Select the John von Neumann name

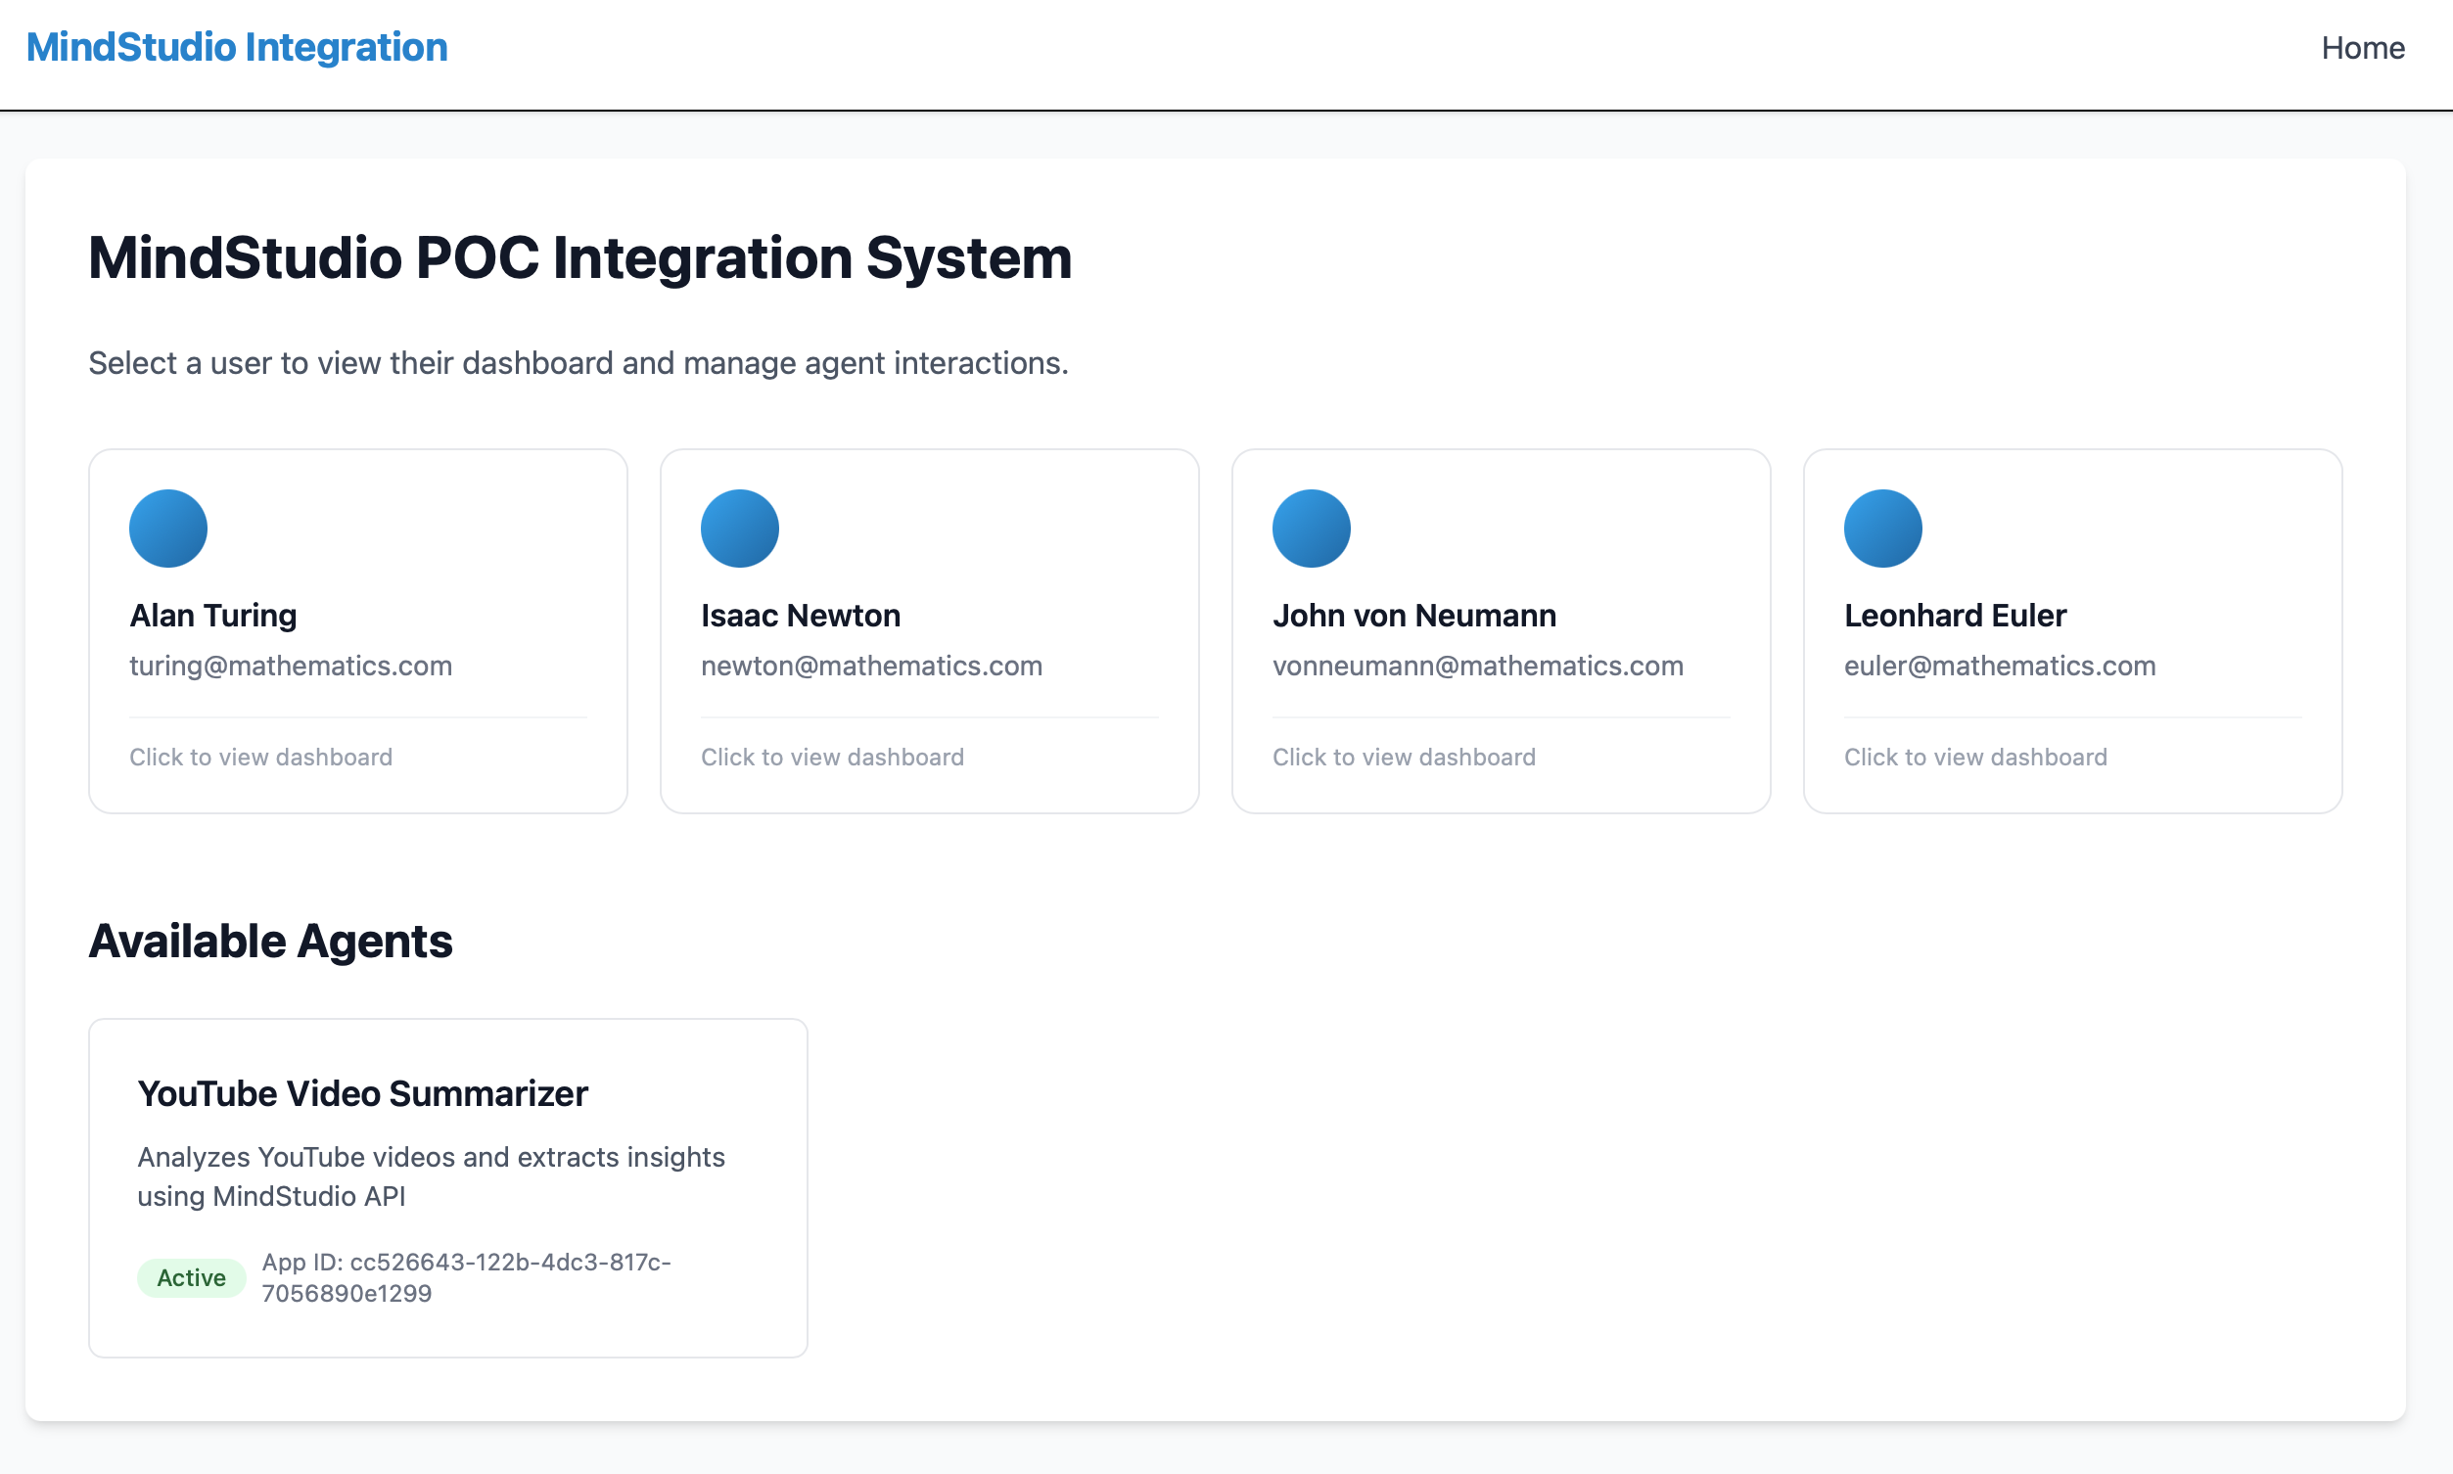coord(1414,616)
